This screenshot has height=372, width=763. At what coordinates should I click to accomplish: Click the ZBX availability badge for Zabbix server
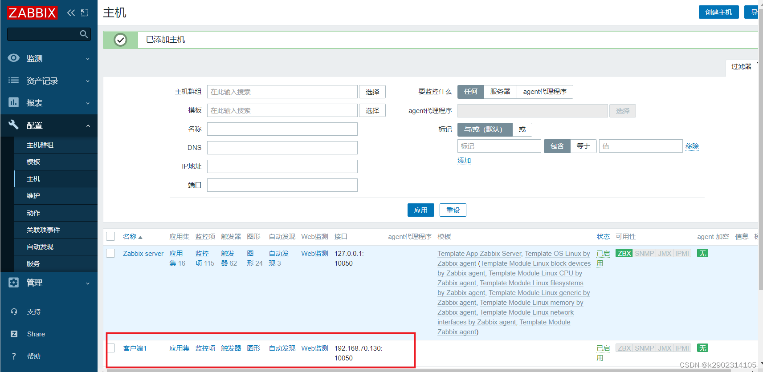coord(624,253)
